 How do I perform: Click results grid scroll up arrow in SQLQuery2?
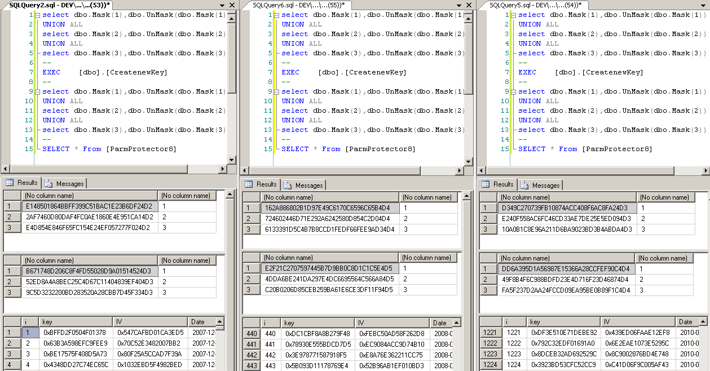[x=230, y=195]
